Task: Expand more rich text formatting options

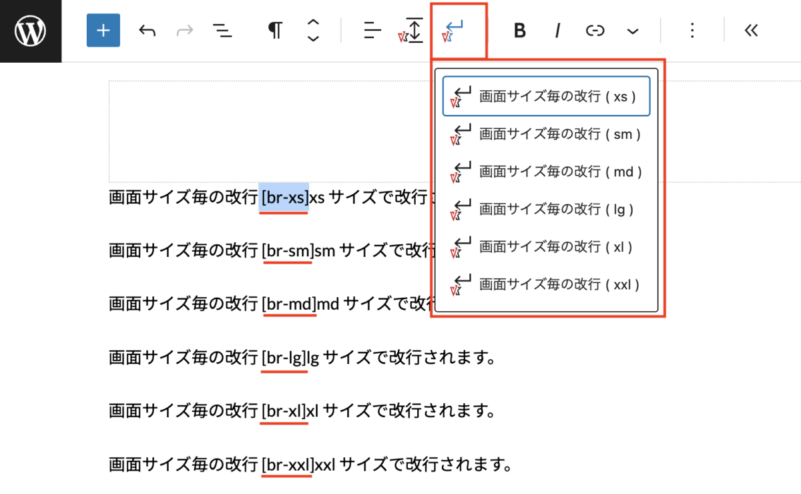Action: pyautogui.click(x=632, y=31)
